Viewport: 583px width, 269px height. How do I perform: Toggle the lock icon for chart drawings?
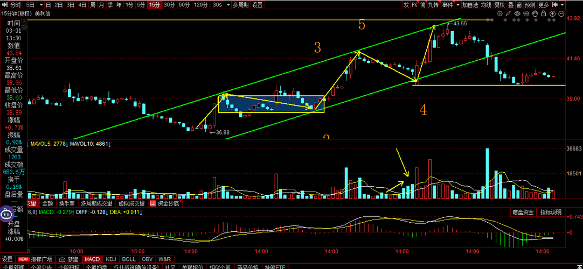544,14
